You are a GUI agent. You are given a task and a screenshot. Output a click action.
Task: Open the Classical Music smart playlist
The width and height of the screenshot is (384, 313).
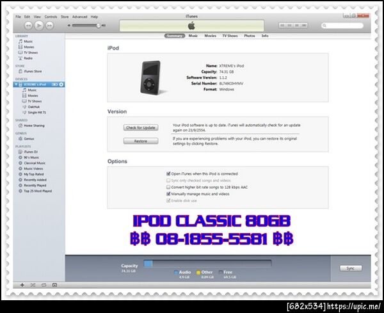(x=32, y=163)
